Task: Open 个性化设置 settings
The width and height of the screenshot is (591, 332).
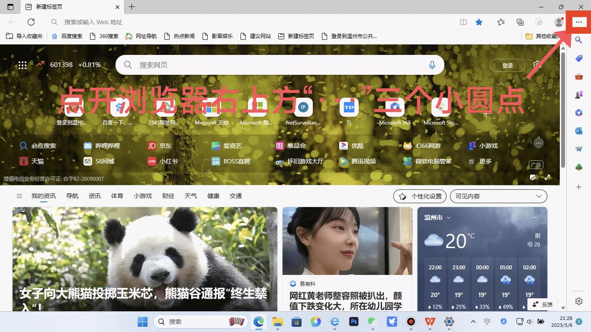Action: [x=419, y=196]
